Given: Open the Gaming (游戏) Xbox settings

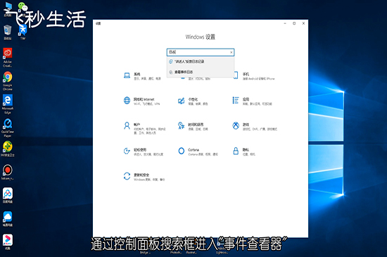Looking at the screenshot, I should 255,127.
